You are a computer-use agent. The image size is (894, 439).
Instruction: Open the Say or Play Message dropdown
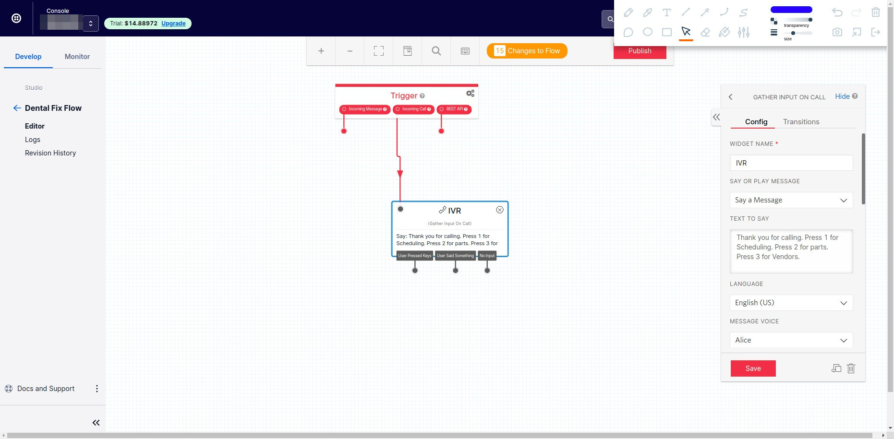[x=791, y=200]
